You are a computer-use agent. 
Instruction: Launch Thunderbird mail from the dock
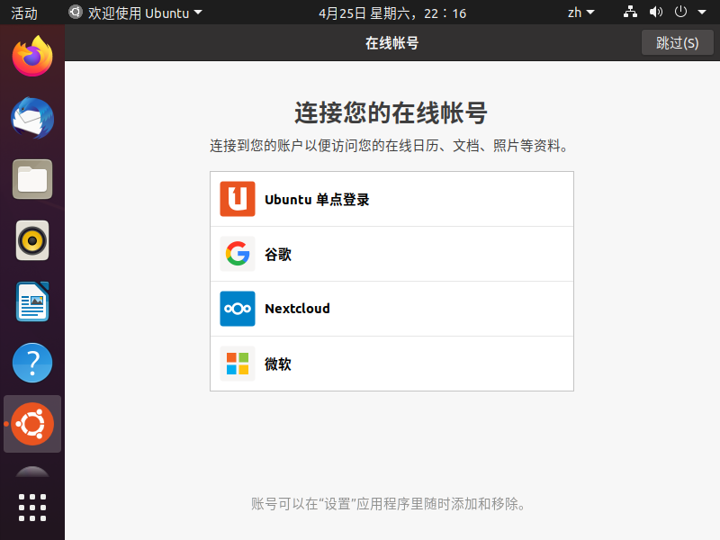(32, 118)
